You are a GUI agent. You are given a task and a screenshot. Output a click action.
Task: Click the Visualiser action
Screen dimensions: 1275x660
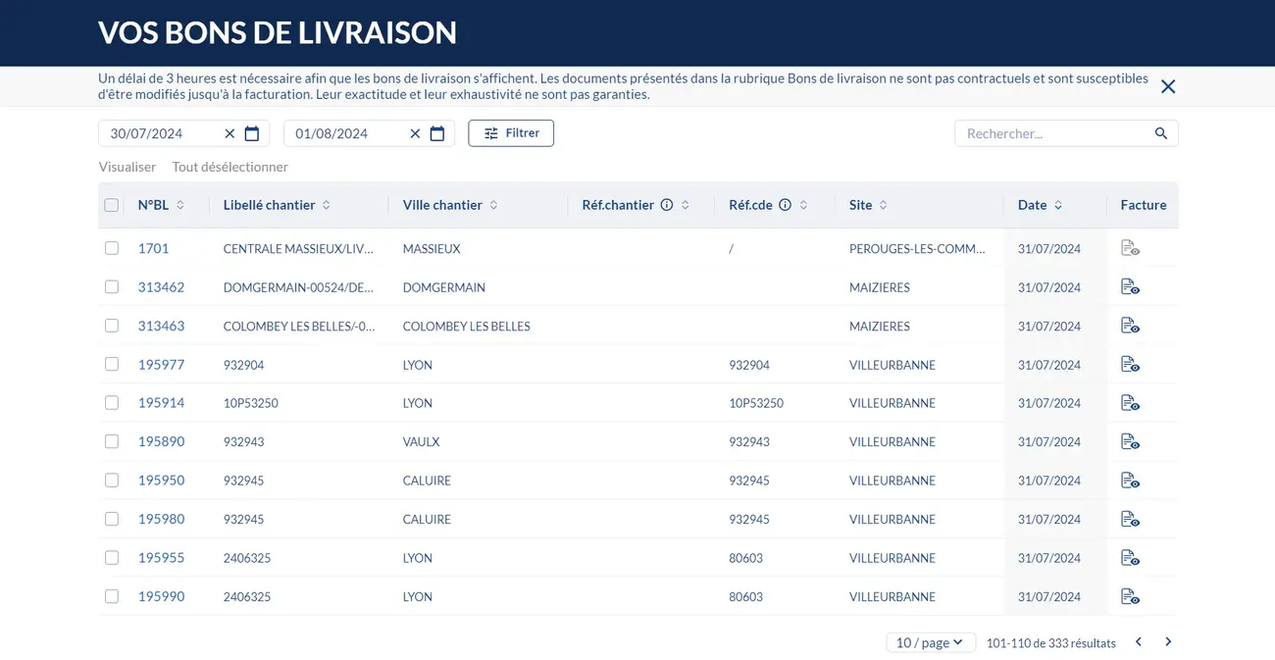point(127,167)
